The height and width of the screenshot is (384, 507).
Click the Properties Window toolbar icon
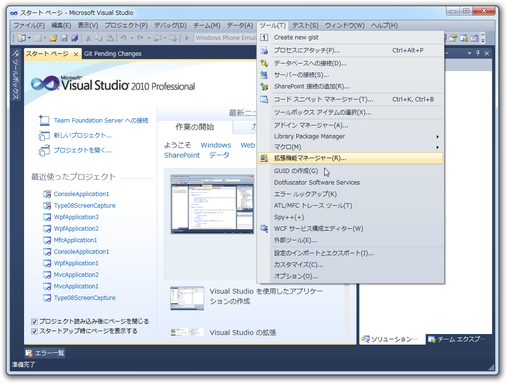point(453,38)
